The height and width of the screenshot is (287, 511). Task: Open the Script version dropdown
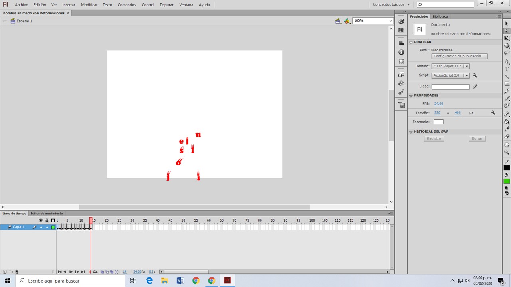pyautogui.click(x=466, y=75)
